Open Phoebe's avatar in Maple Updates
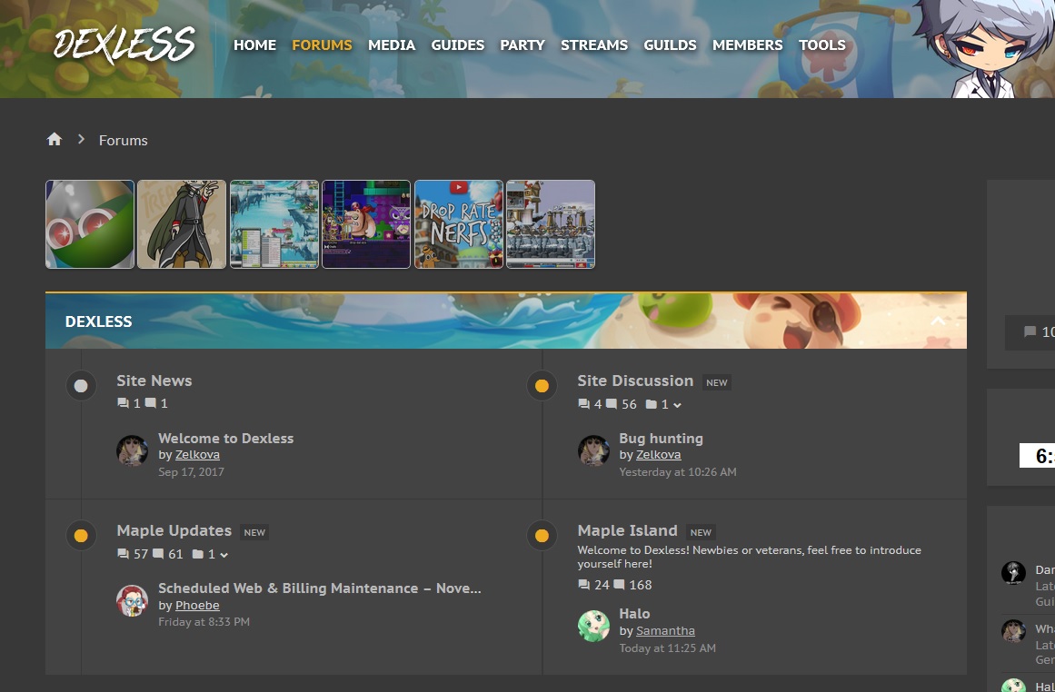The height and width of the screenshot is (692, 1055). (132, 600)
